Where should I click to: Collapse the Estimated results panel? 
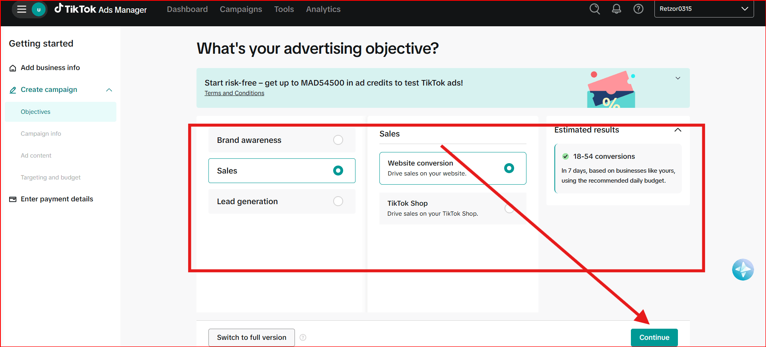tap(678, 130)
